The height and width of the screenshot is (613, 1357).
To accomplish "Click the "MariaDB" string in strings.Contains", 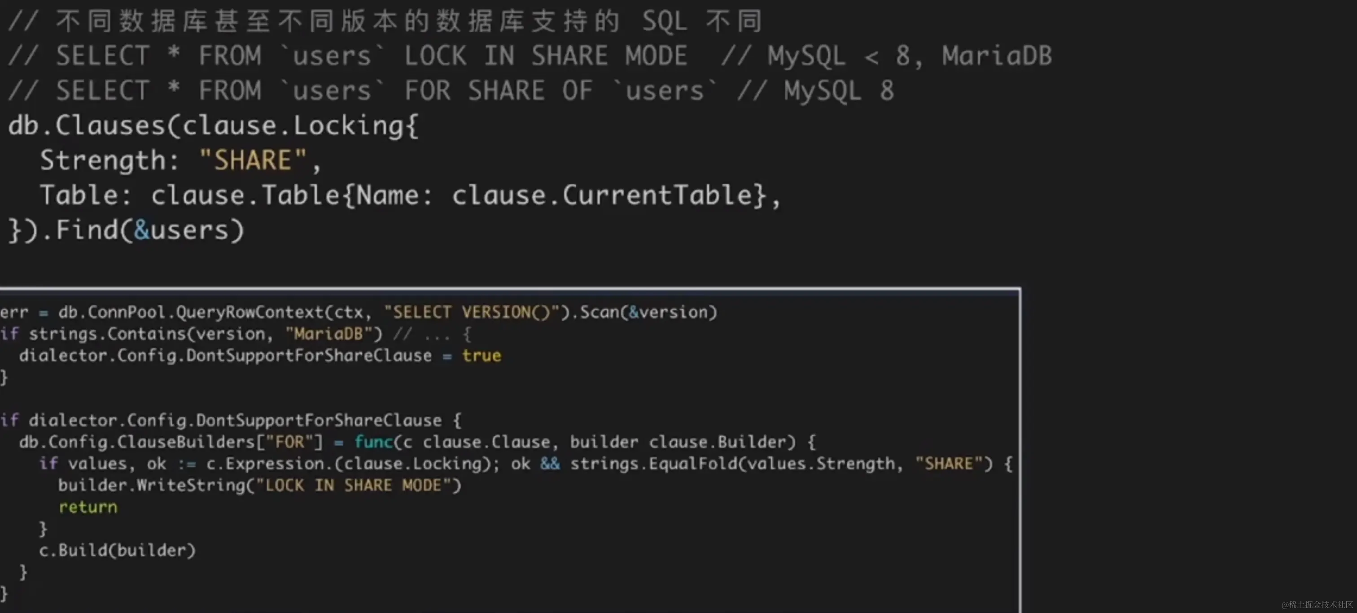I will 328,334.
